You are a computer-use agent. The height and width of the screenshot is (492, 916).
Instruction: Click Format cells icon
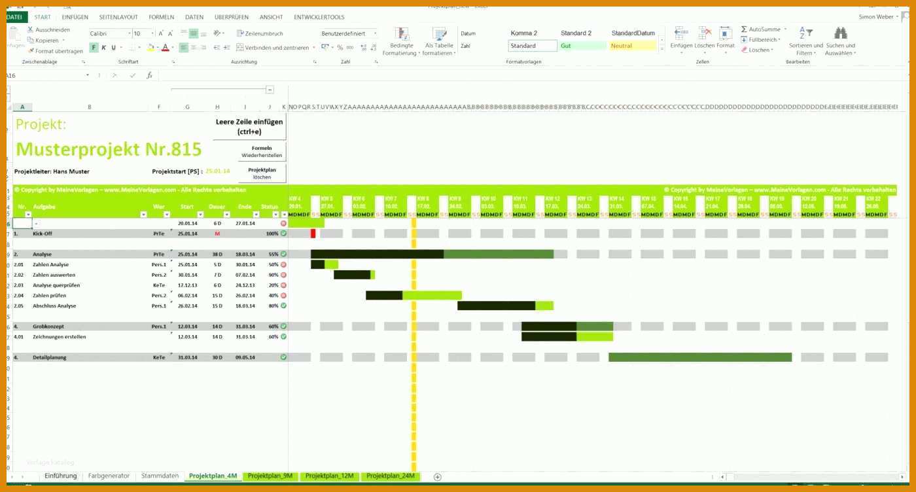click(726, 33)
